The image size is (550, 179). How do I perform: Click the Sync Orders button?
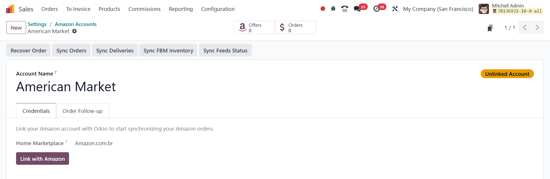[x=71, y=50]
